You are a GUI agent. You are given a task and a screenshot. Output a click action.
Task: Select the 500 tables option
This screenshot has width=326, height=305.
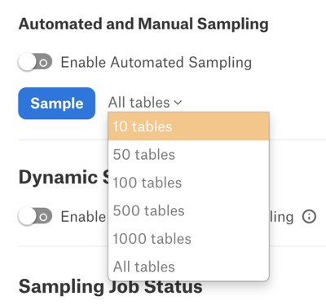[x=188, y=210]
